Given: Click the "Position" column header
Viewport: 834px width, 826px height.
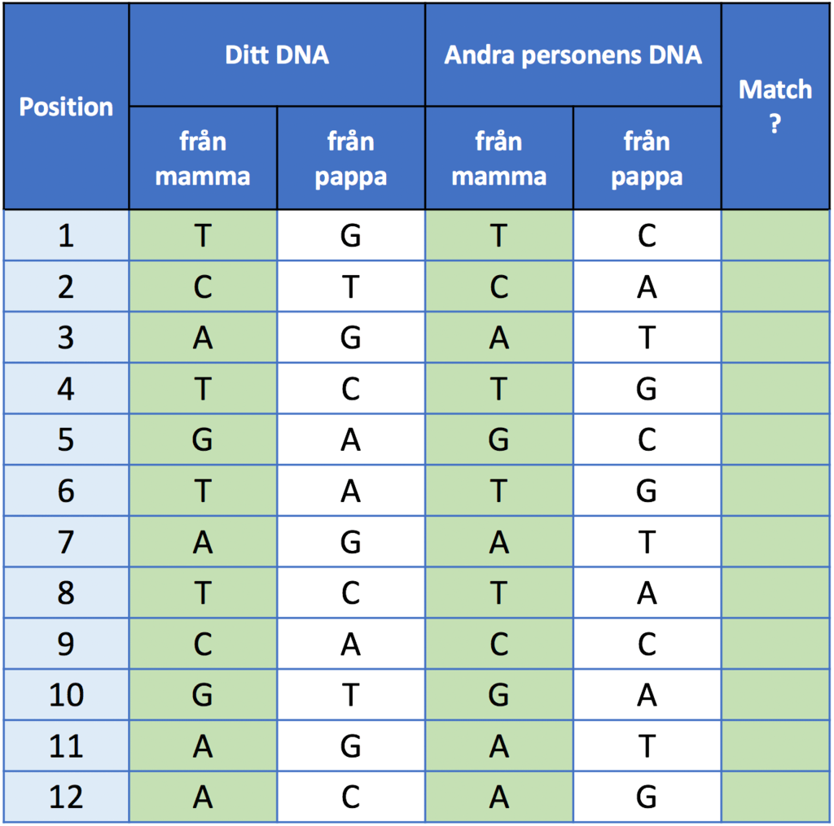Looking at the screenshot, I should click(66, 107).
